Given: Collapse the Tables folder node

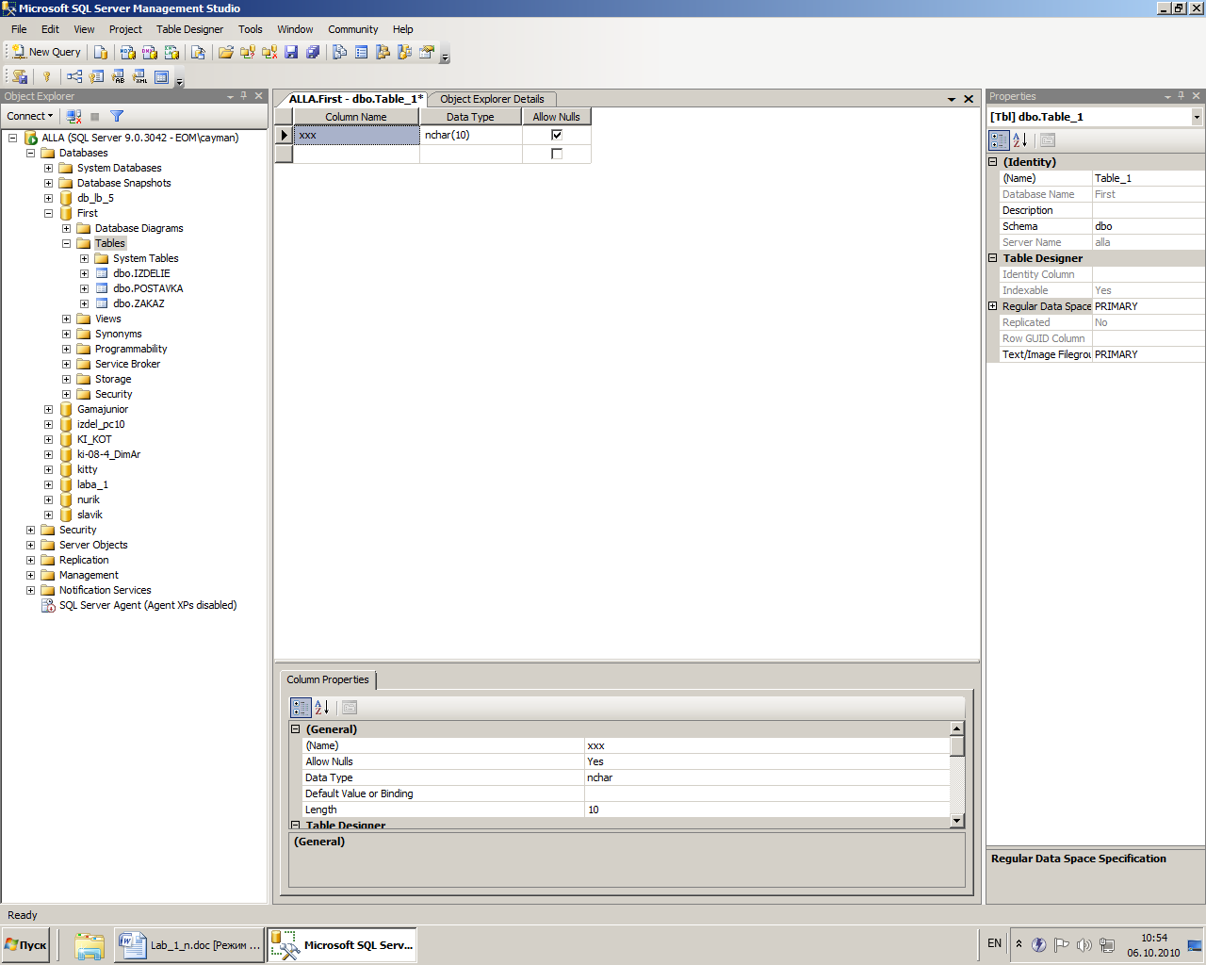Looking at the screenshot, I should pyautogui.click(x=66, y=243).
